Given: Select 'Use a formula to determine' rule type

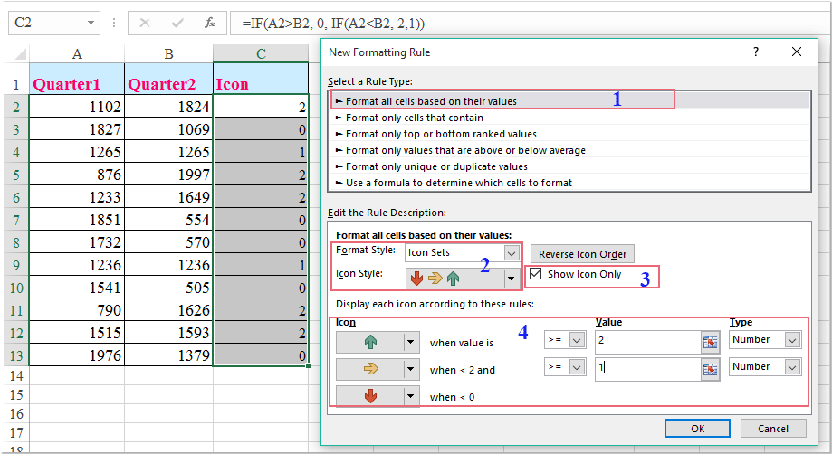Looking at the screenshot, I should (x=459, y=183).
